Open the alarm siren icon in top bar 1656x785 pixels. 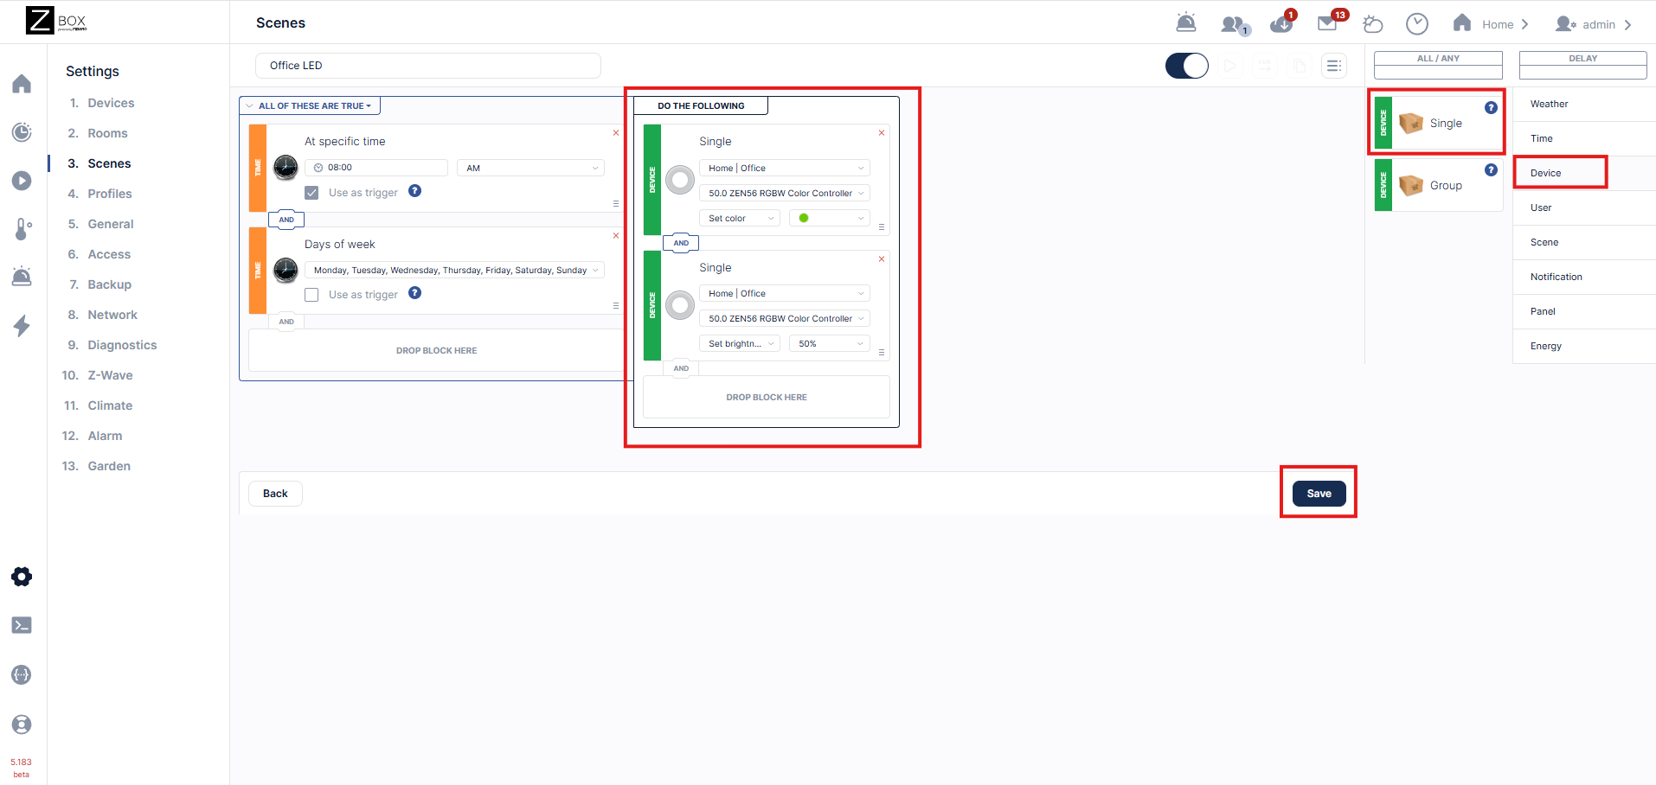(1186, 23)
